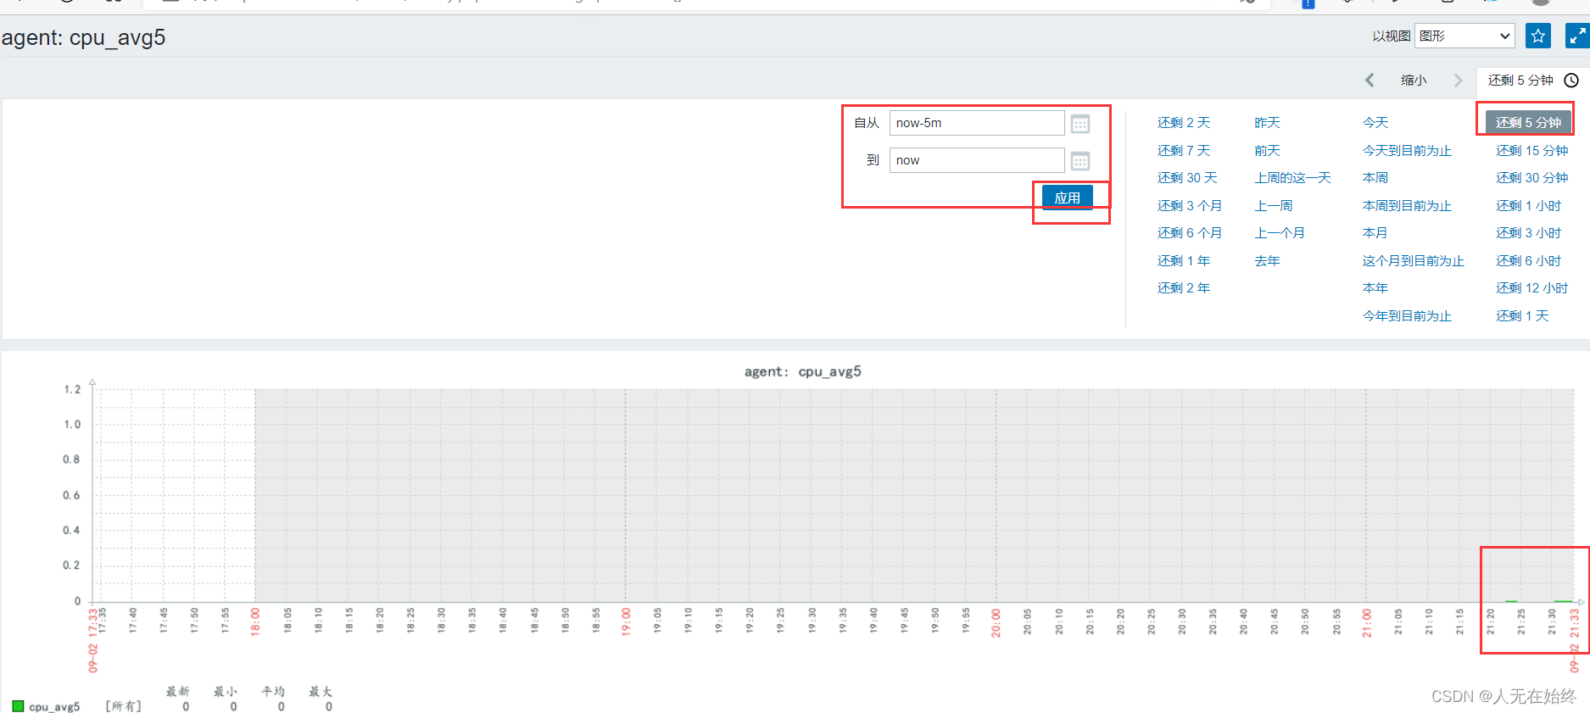Select 今年到目前为止 time range

click(1407, 315)
